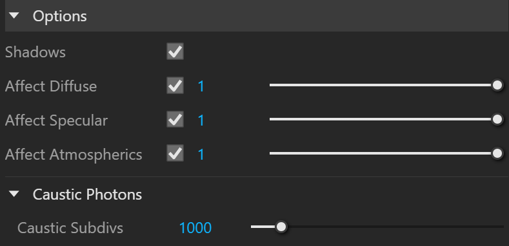Collapse the Options section triangle
This screenshot has height=246, width=509.
(x=14, y=16)
